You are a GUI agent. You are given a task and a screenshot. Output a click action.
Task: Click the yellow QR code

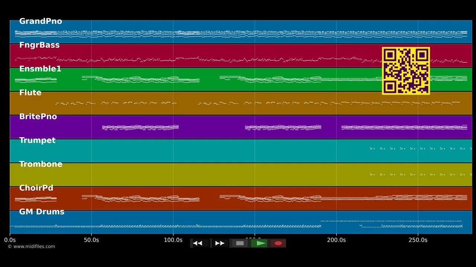pos(406,71)
